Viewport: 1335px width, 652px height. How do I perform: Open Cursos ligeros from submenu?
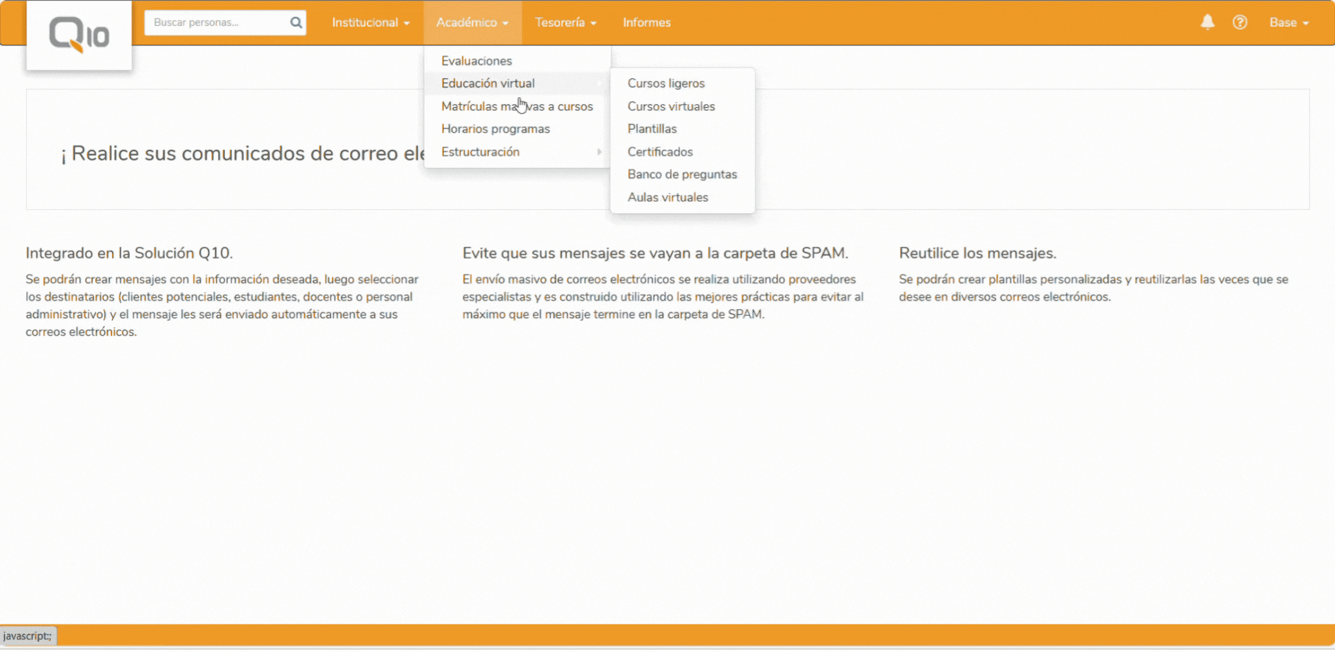pos(666,83)
